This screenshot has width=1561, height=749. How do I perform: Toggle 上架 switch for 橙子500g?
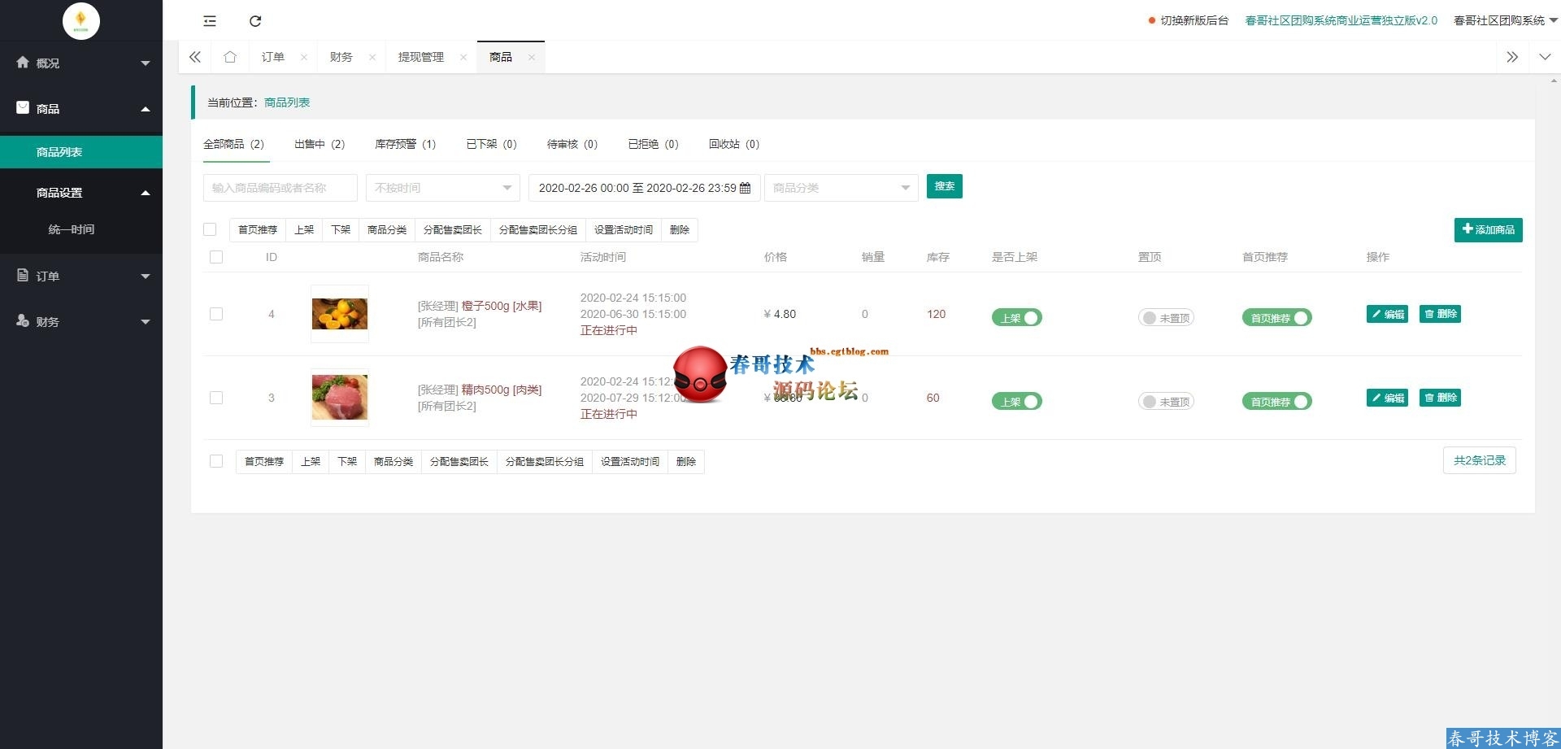pyautogui.click(x=1016, y=318)
